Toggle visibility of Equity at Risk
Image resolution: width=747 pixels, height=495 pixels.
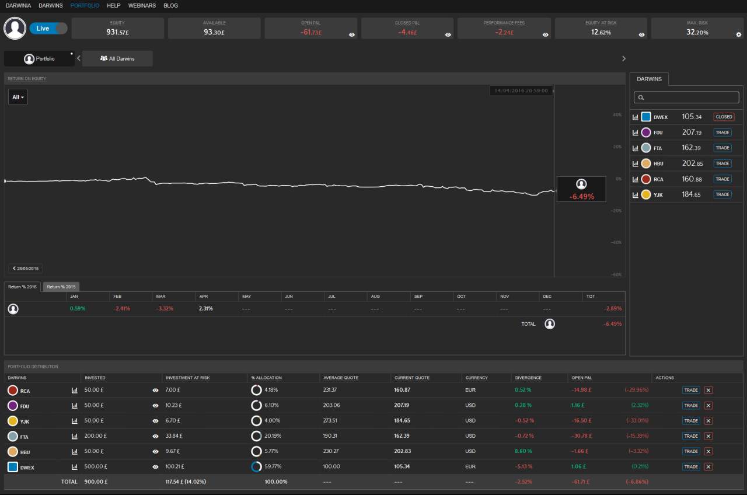click(641, 34)
